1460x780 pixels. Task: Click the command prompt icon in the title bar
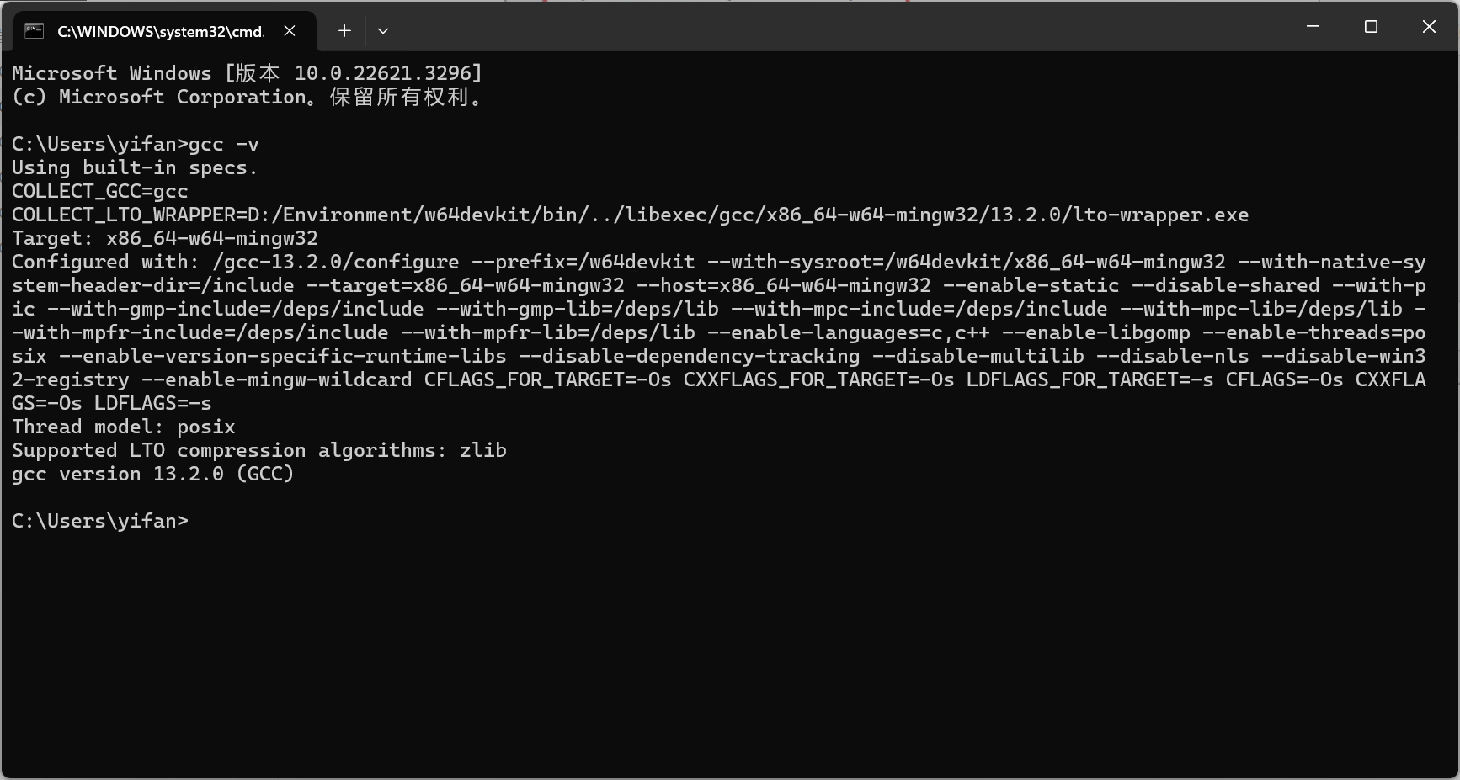pyautogui.click(x=34, y=31)
